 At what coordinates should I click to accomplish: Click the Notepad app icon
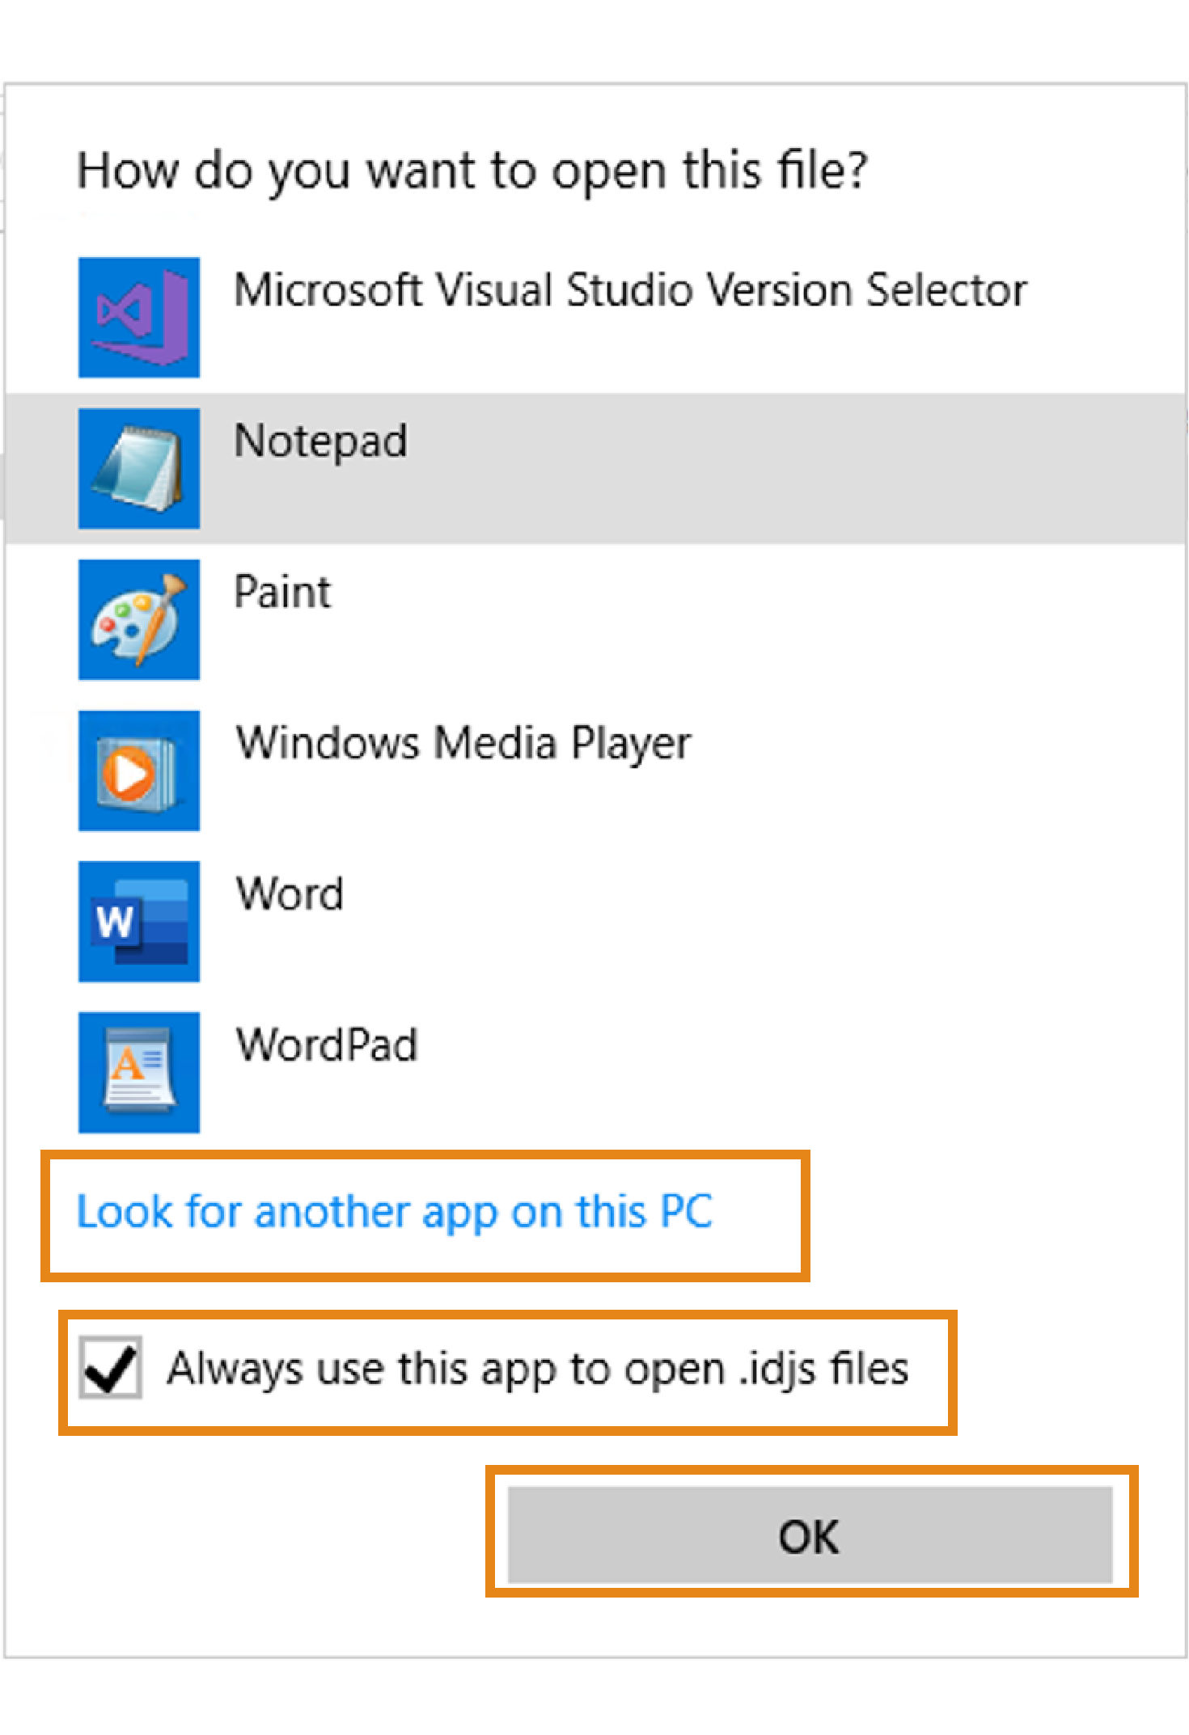tap(139, 468)
